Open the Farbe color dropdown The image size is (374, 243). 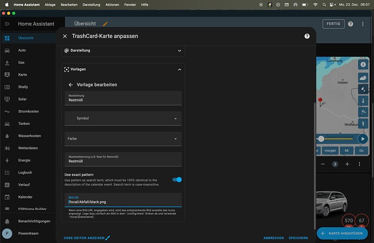(x=123, y=139)
